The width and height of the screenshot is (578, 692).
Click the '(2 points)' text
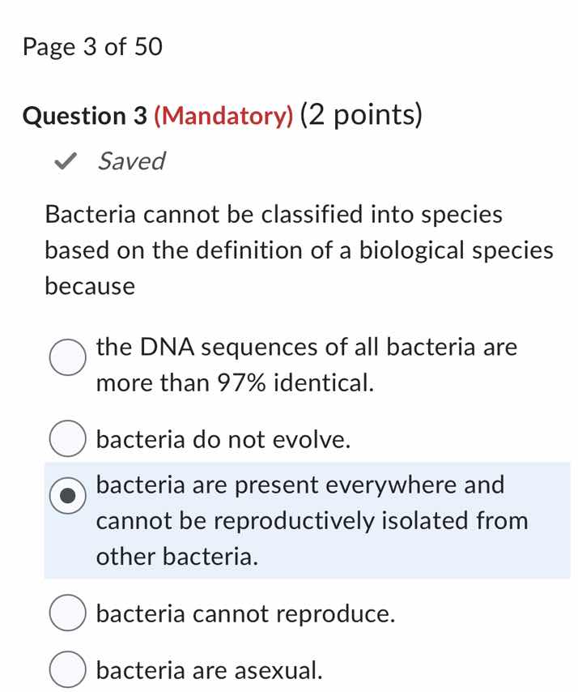[x=360, y=115]
